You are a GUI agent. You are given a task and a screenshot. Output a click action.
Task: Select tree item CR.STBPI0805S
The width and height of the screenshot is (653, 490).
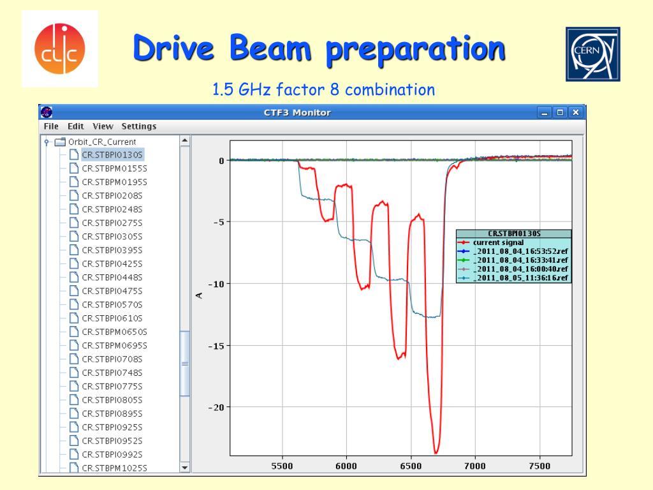[112, 400]
